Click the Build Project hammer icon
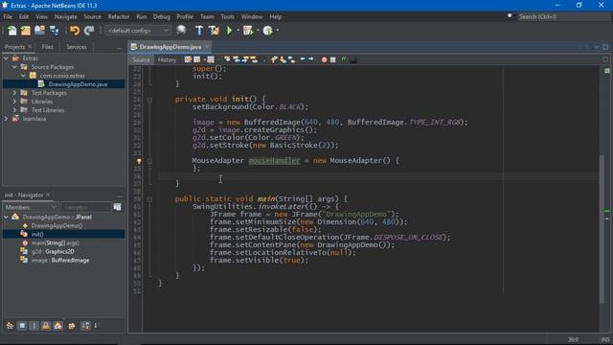This screenshot has height=345, width=613. [199, 31]
